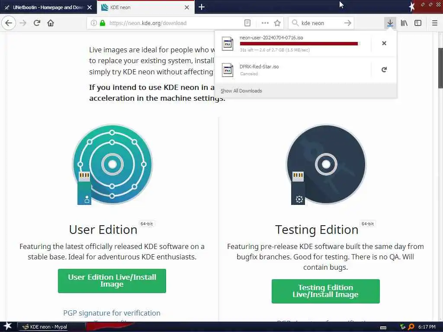Toggle the sidebar view
Image resolution: width=443 pixels, height=332 pixels.
click(418, 23)
